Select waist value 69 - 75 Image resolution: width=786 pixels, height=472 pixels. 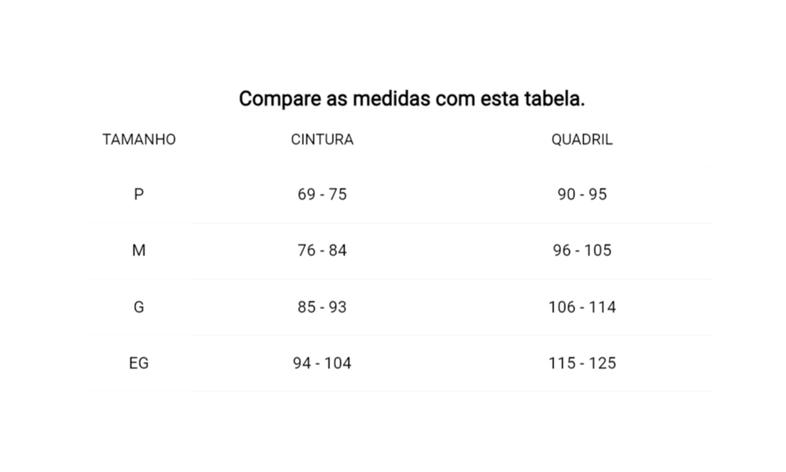click(322, 194)
